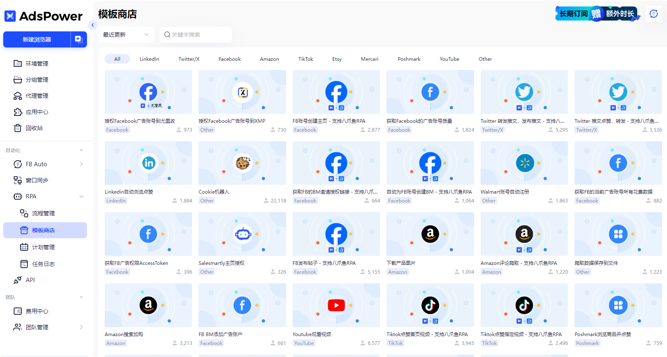667x357 pixels.
Task: Collapse the RPA submenu
Action: click(81, 196)
